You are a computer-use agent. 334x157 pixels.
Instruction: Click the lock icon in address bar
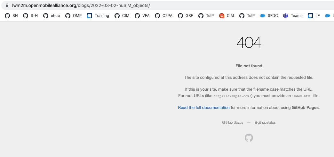click(x=7, y=5)
